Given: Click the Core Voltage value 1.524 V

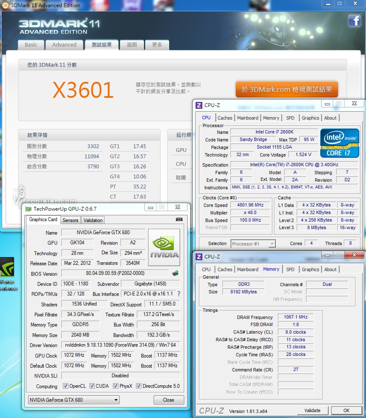Looking at the screenshot, I should point(303,154).
